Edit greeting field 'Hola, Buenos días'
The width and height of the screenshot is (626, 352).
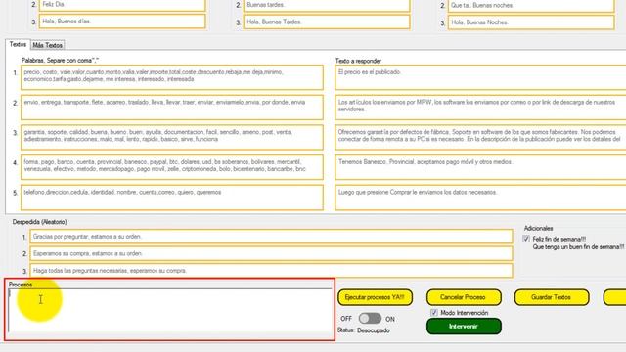pos(122,22)
